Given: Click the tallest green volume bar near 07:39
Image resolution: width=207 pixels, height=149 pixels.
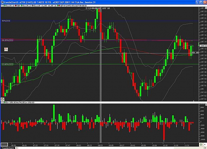Looking at the screenshot, I should 54,113.
